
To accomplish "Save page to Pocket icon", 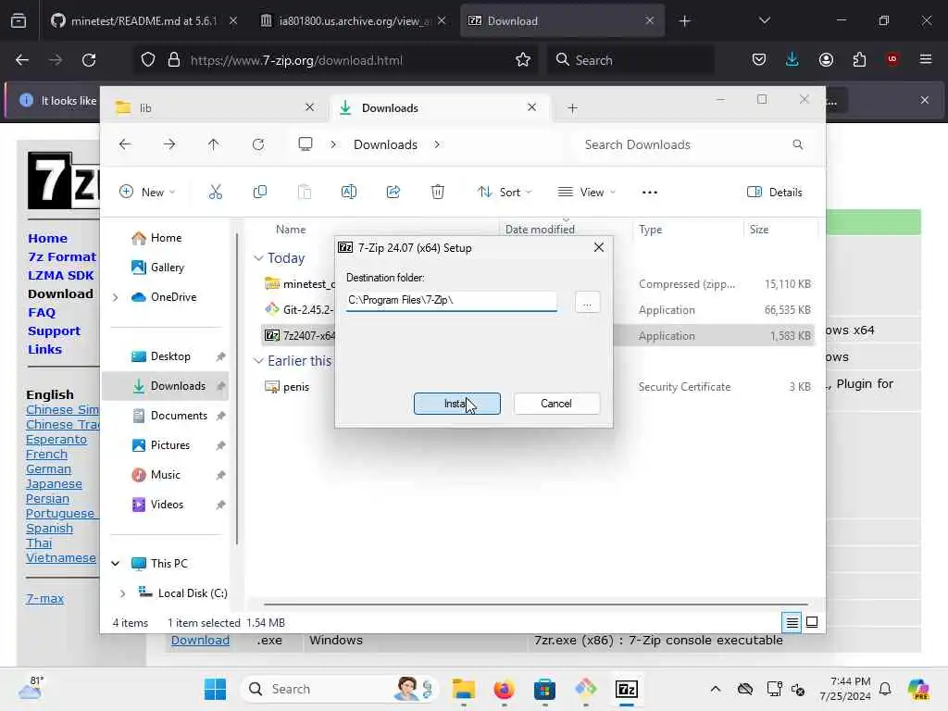I will coord(759,59).
